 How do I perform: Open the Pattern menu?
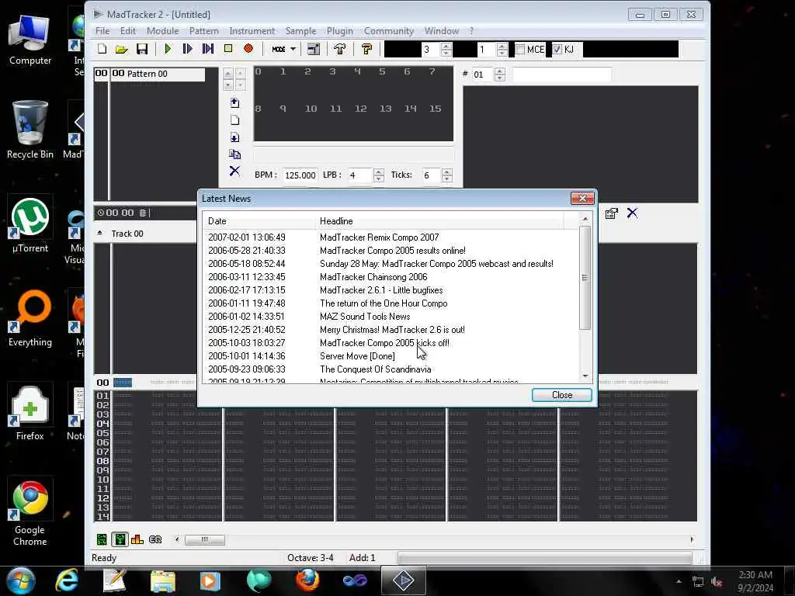[x=204, y=31]
